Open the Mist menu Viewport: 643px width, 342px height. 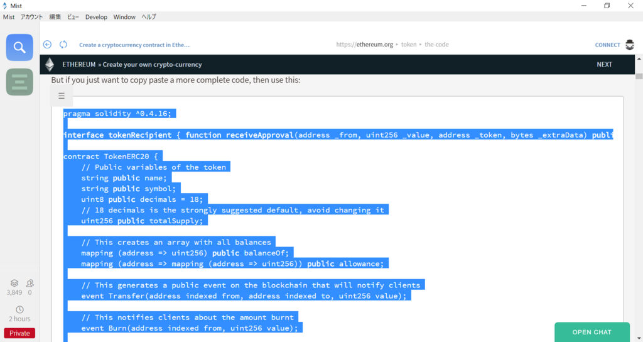tap(9, 17)
